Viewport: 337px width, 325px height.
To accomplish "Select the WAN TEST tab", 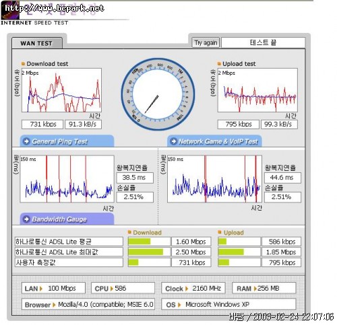I will (x=37, y=43).
